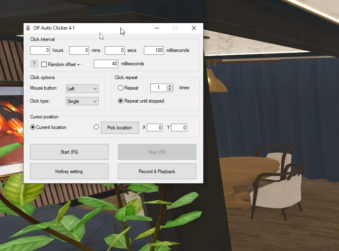Open the Click type dropdown
This screenshot has height=251, width=339.
coord(82,101)
